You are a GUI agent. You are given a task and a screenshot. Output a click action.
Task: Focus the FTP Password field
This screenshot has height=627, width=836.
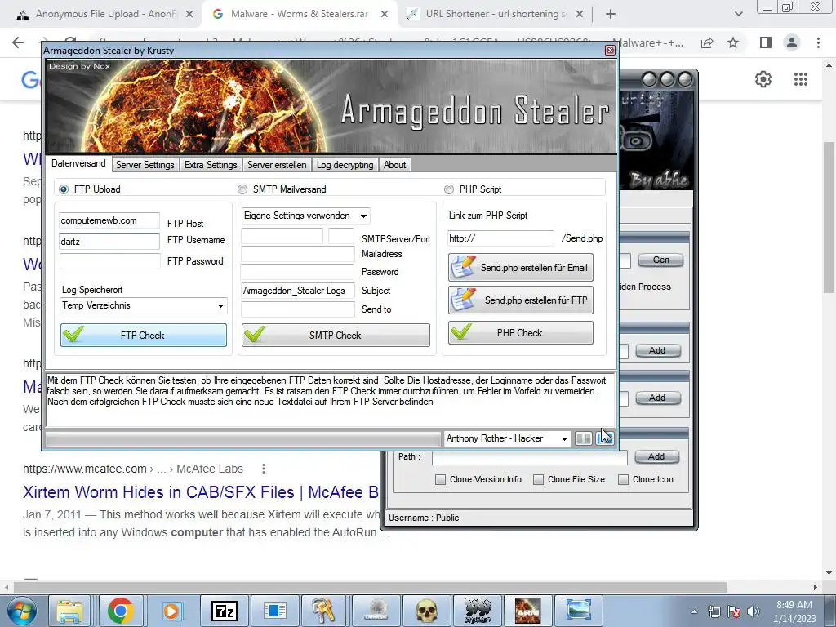[x=109, y=260]
